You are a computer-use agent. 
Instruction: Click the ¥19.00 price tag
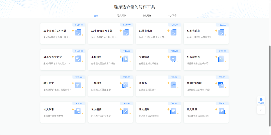79,77
